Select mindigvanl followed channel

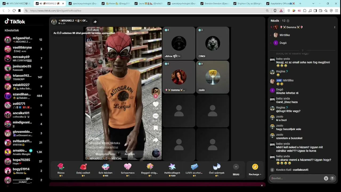[x=23, y=124]
